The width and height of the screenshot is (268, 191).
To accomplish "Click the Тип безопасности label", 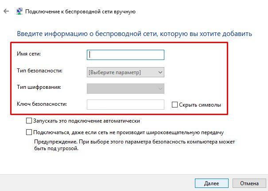I will pyautogui.click(x=40, y=71).
